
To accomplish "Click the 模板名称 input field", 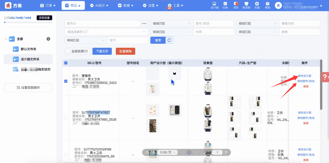I will [299, 23].
